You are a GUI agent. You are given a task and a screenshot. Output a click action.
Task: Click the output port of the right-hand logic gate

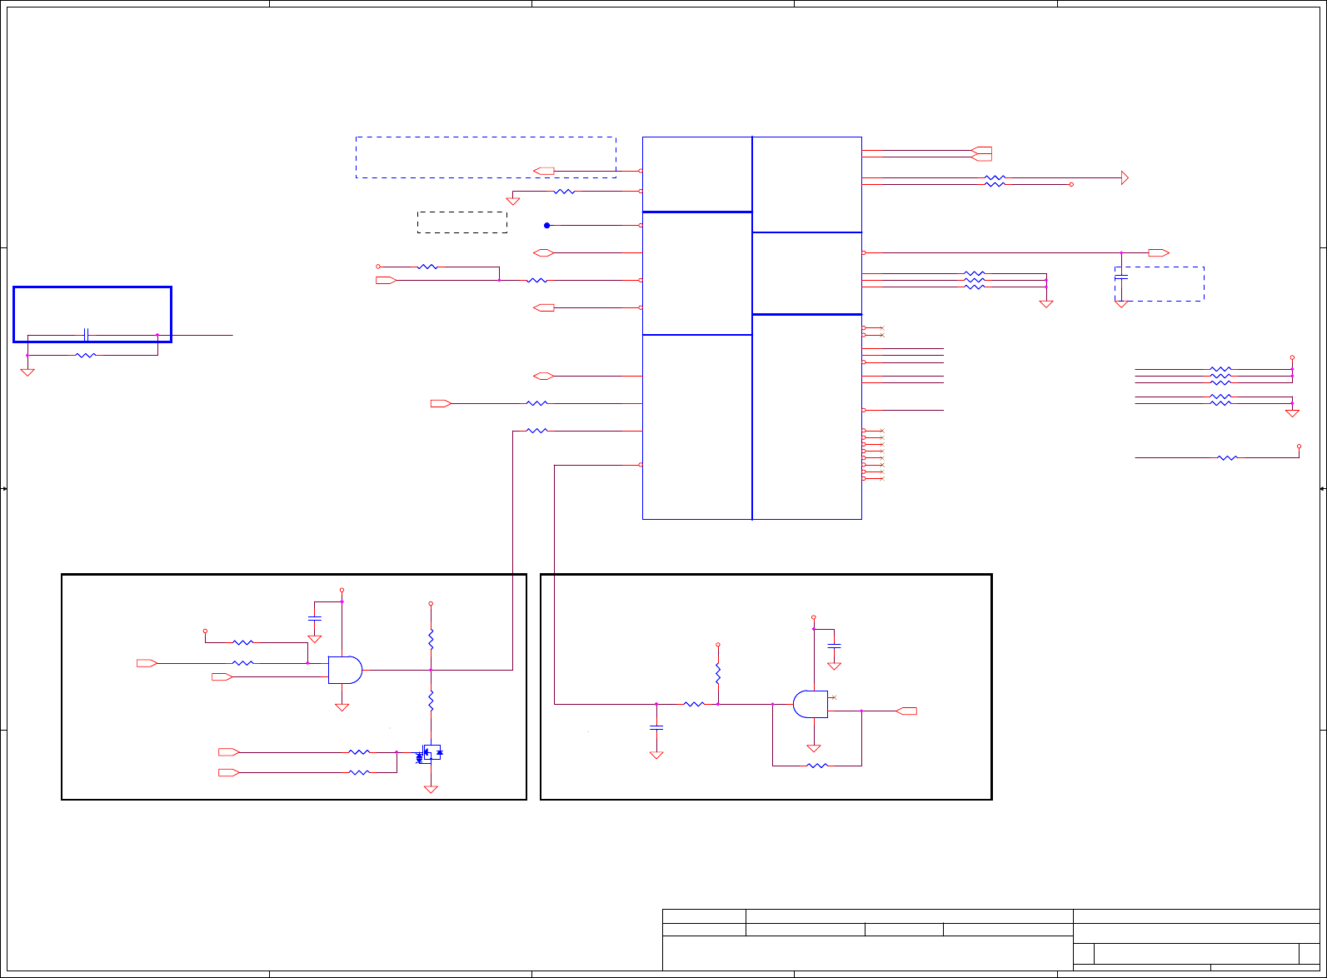pos(906,711)
